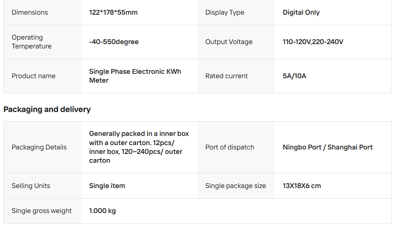Select the 13X18X6 cm package size value
The width and height of the screenshot is (396, 227).
pyautogui.click(x=302, y=186)
